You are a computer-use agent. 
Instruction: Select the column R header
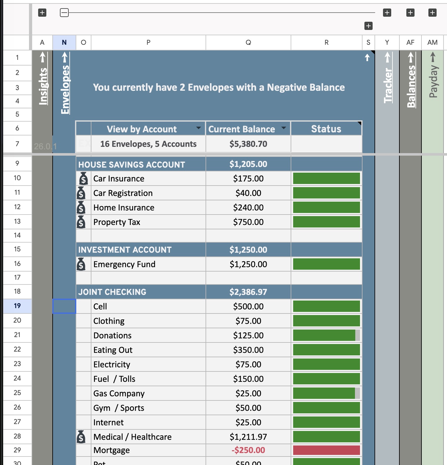click(327, 43)
